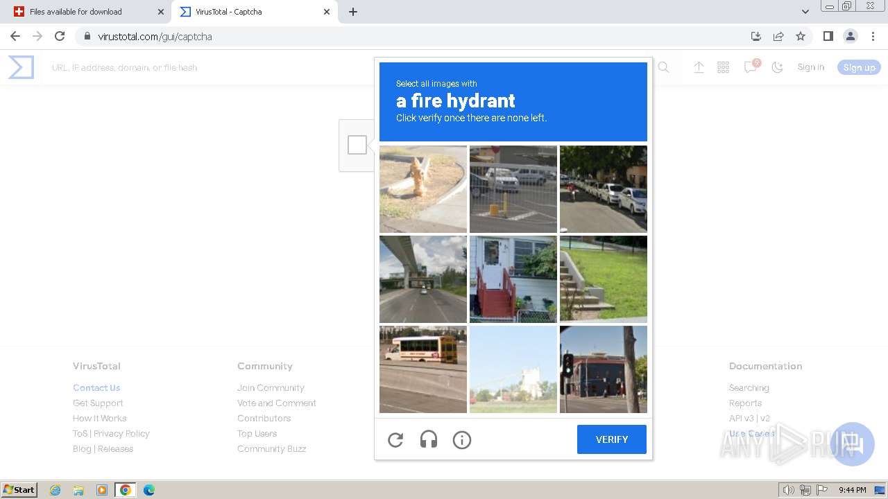Select the fire hydrant on grass tile
Viewport: 888px width, 499px height.
[423, 189]
